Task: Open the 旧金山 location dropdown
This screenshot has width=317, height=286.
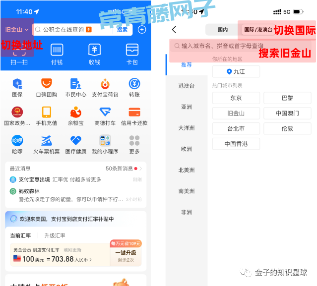Action: coord(17,30)
